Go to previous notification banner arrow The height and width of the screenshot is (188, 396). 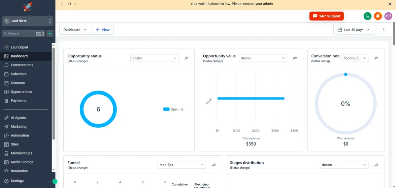pos(62,4)
